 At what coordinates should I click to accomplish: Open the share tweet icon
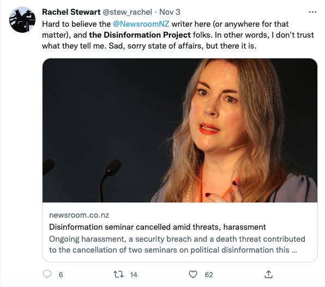(x=268, y=274)
